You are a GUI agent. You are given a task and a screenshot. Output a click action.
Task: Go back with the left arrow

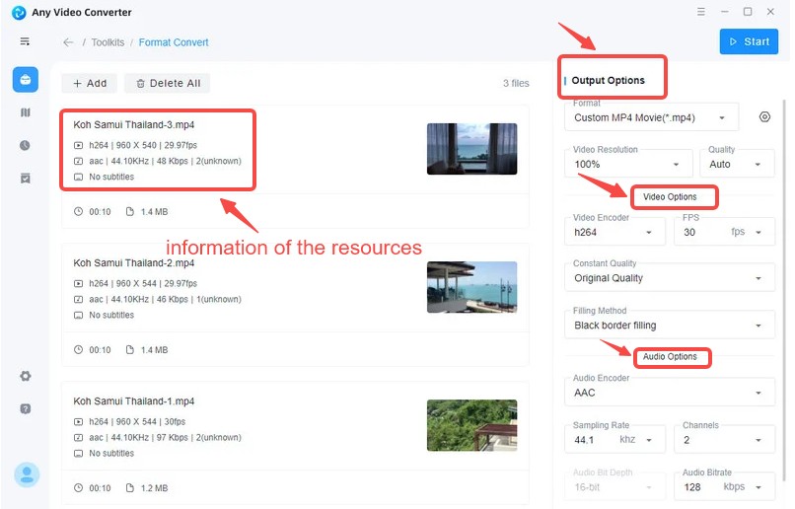[x=68, y=42]
